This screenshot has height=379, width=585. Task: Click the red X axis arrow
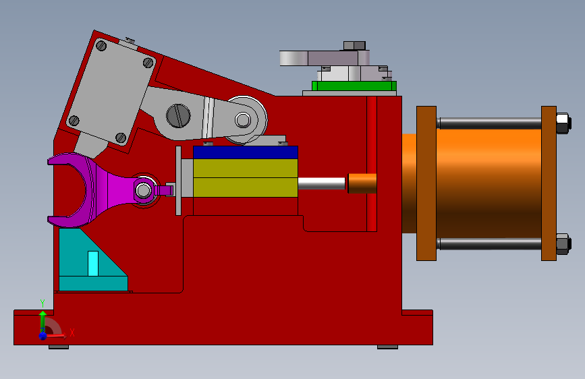pos(57,336)
